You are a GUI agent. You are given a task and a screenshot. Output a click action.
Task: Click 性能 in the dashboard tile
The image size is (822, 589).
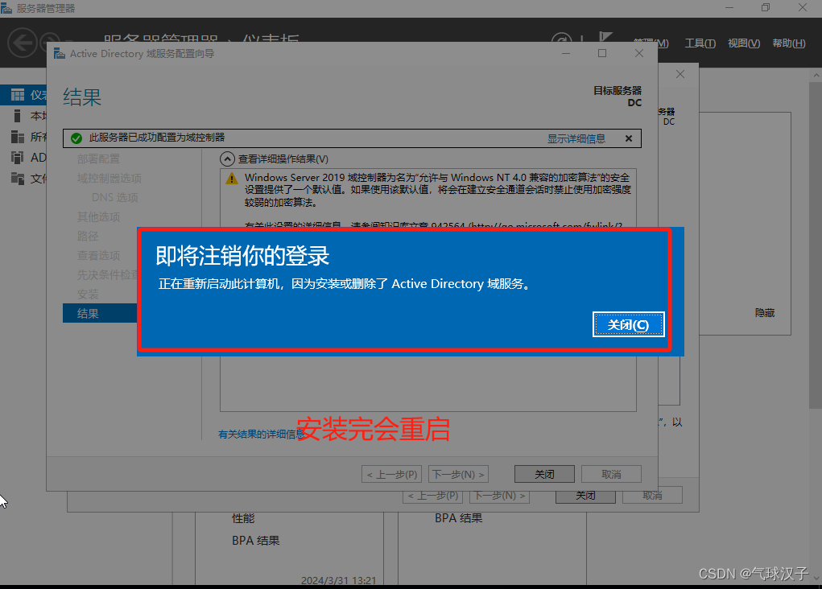click(x=243, y=518)
